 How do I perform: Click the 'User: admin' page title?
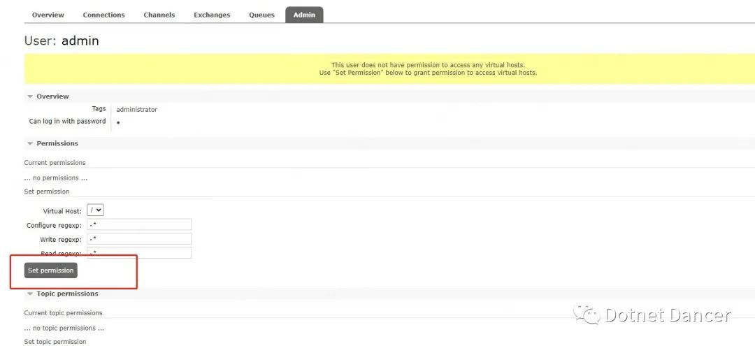coord(62,41)
